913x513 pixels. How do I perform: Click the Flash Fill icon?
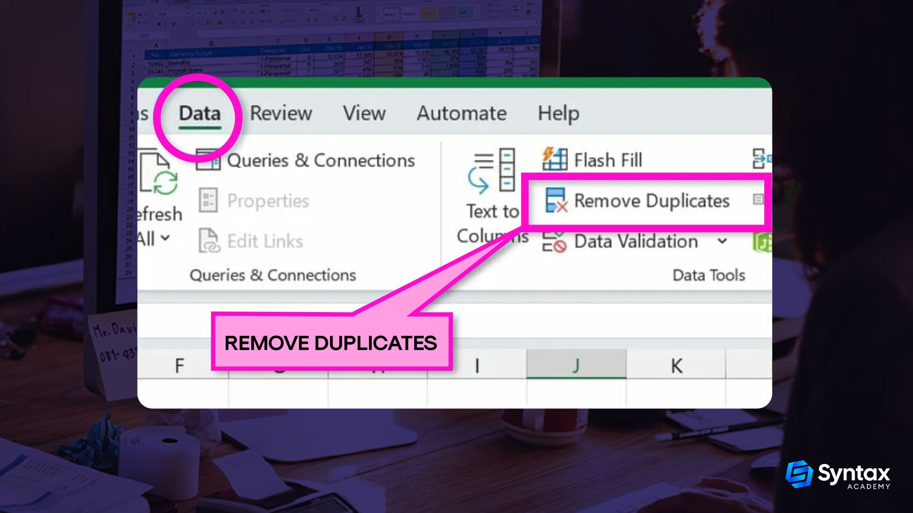tap(551, 160)
